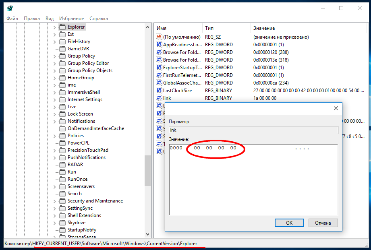Click the RADAR folder icon
This screenshot has width=371, height=250.
point(62,165)
